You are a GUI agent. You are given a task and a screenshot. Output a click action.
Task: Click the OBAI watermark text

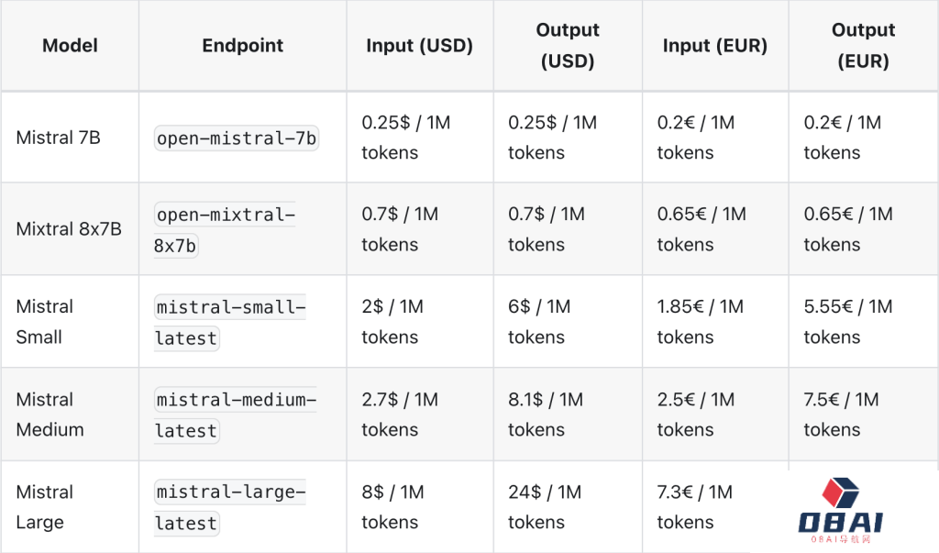[840, 523]
